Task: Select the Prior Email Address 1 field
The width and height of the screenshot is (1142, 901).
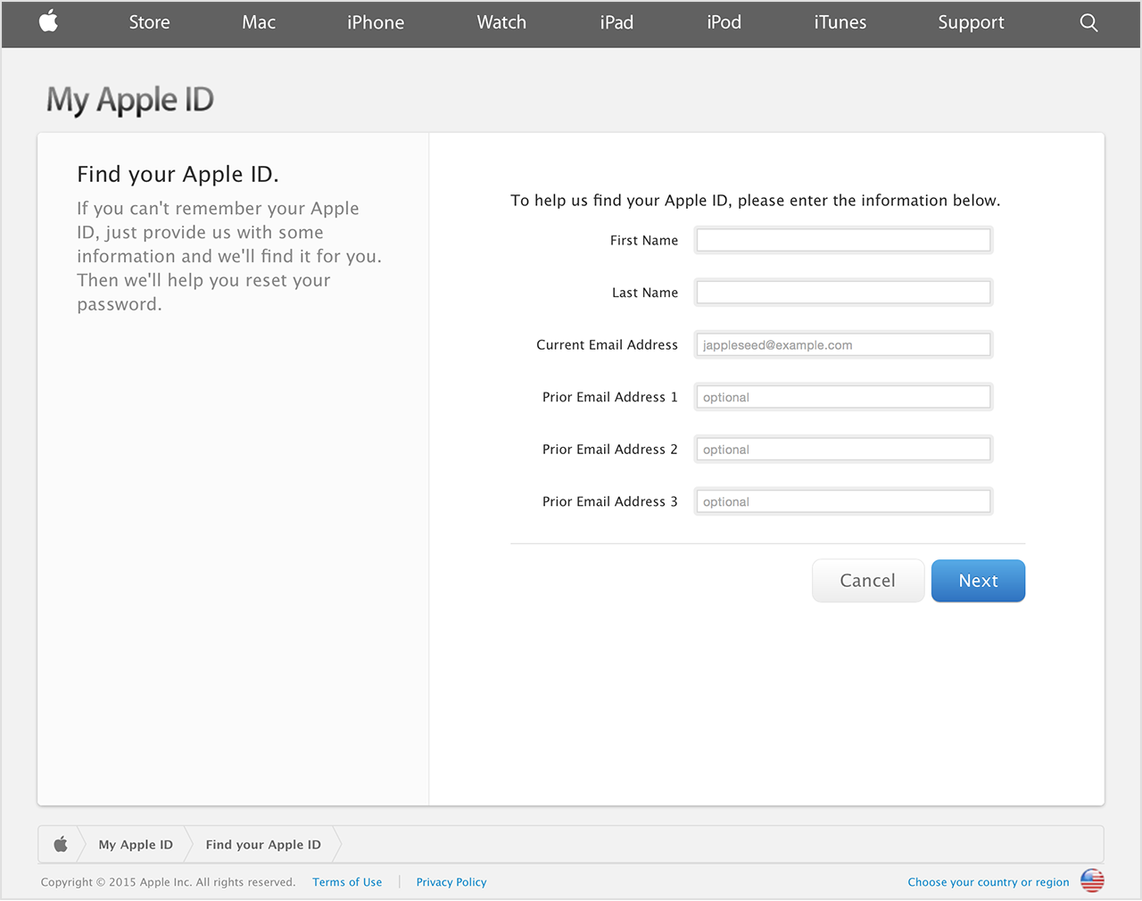Action: (x=843, y=397)
